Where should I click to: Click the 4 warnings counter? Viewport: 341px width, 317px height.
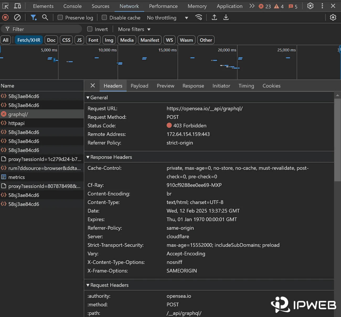coord(279,6)
